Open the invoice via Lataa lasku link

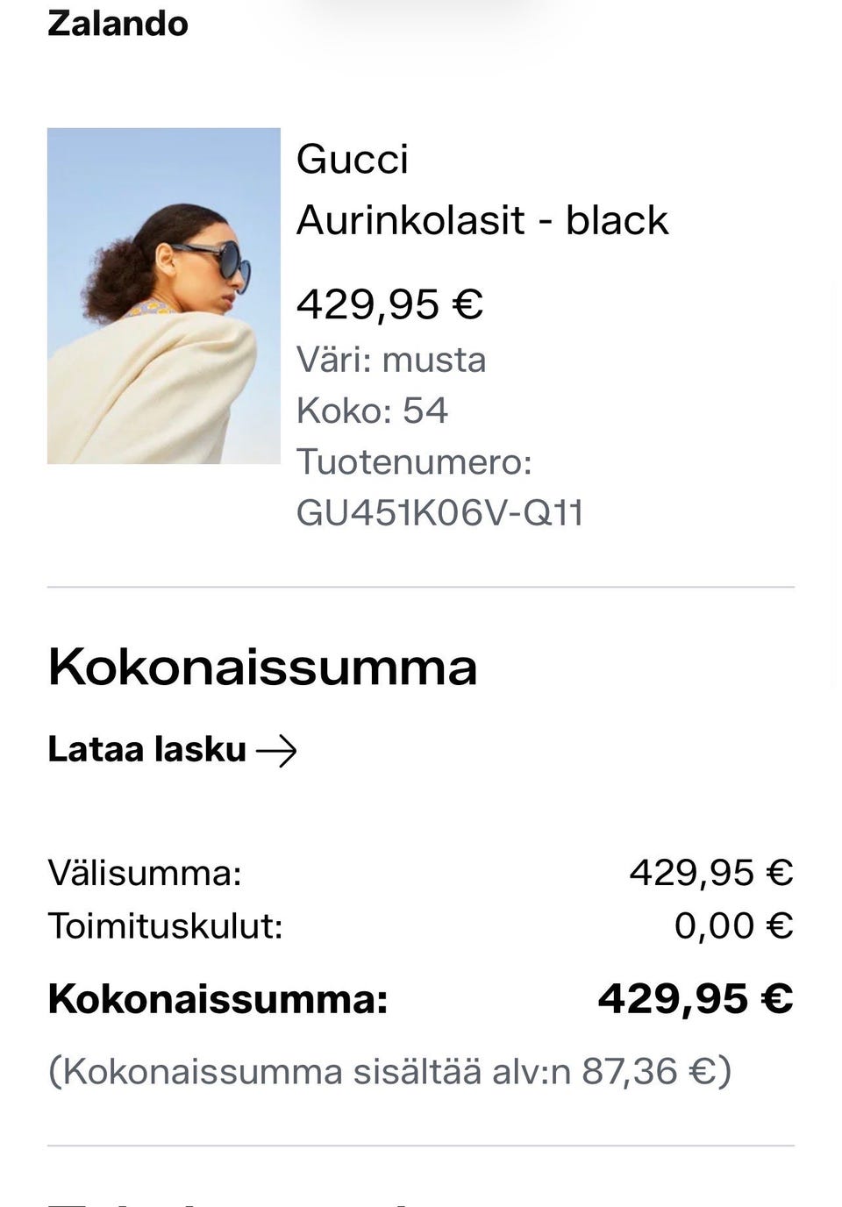click(x=146, y=749)
